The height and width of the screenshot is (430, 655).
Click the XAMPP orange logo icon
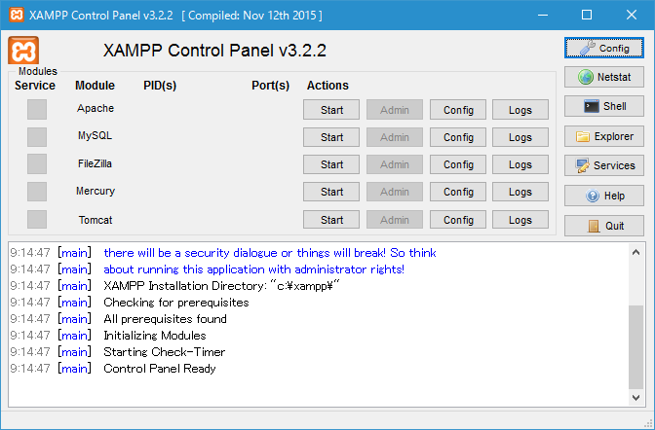coord(23,51)
